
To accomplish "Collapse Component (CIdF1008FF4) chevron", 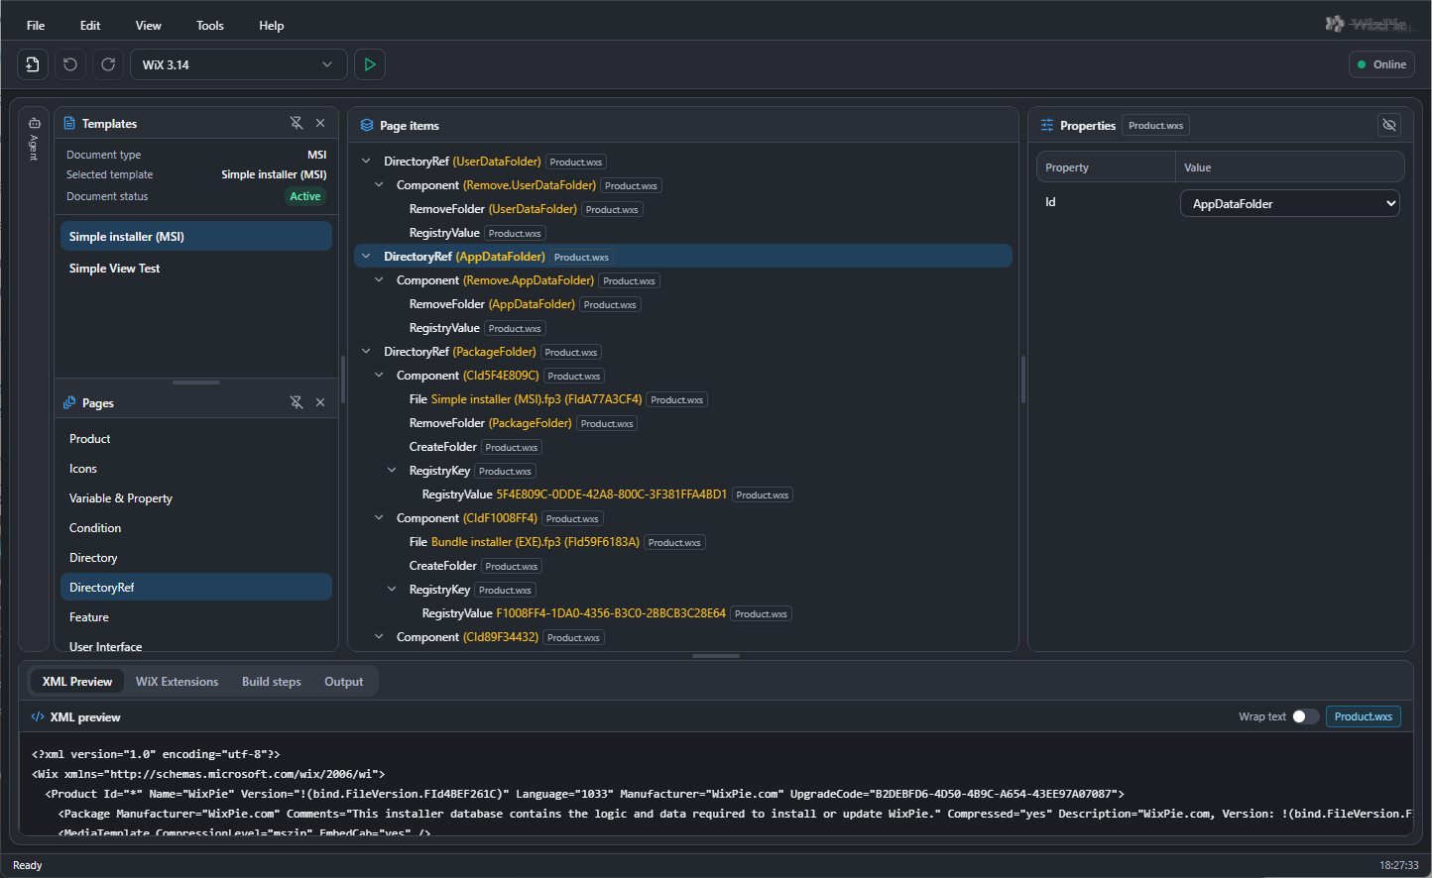I will tap(379, 517).
